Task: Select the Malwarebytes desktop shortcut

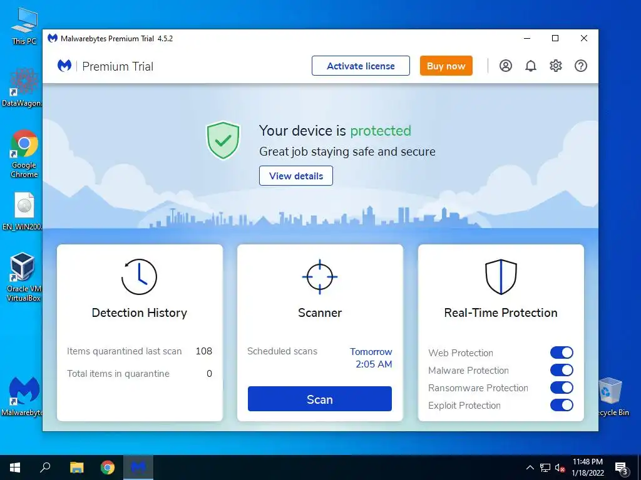Action: point(23,396)
